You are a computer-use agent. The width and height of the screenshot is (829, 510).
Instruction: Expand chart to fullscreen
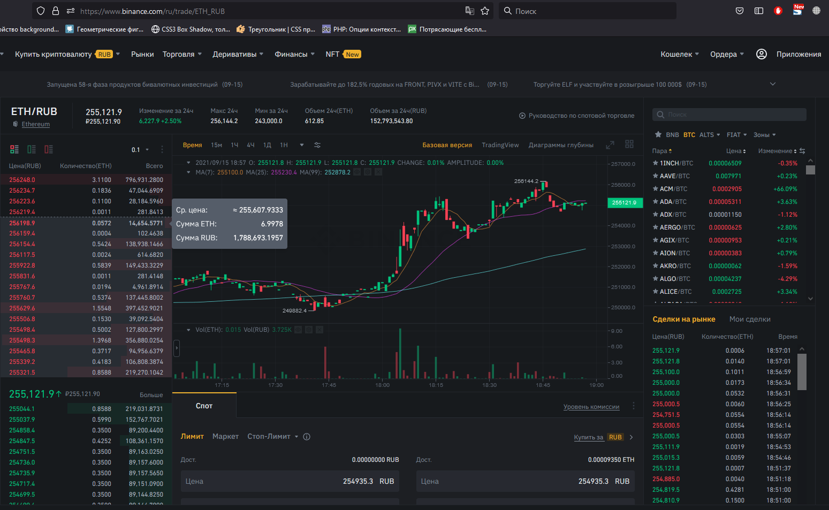[x=610, y=145]
